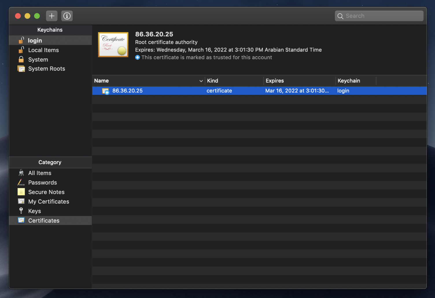Screen dimensions: 435x298
Task: Click the 86.36.20.25 title in detail header
Action: click(x=154, y=34)
